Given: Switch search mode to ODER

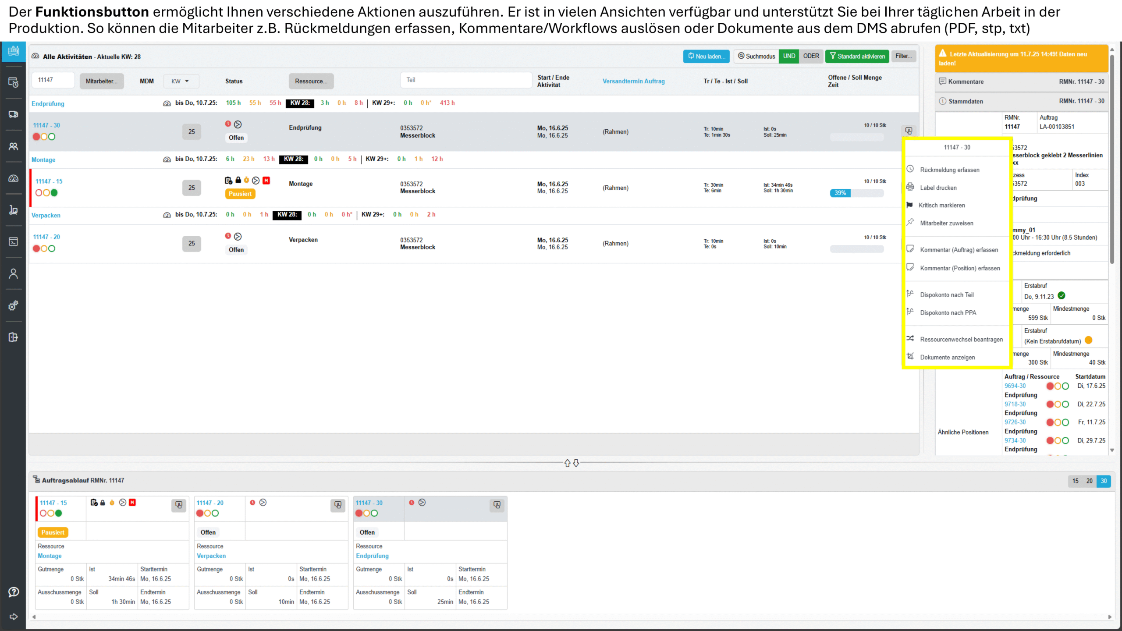Looking at the screenshot, I should [811, 56].
